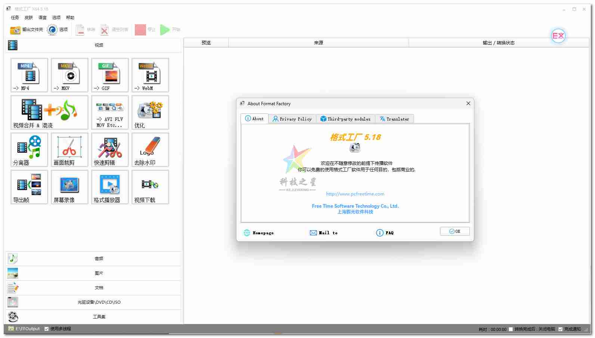Screen dimensions: 595x338
Task: Click the Homepage button
Action: (x=258, y=233)
